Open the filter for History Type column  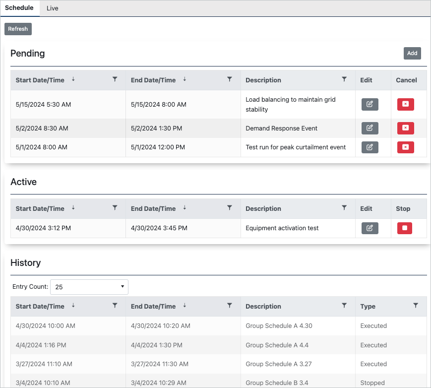(416, 306)
